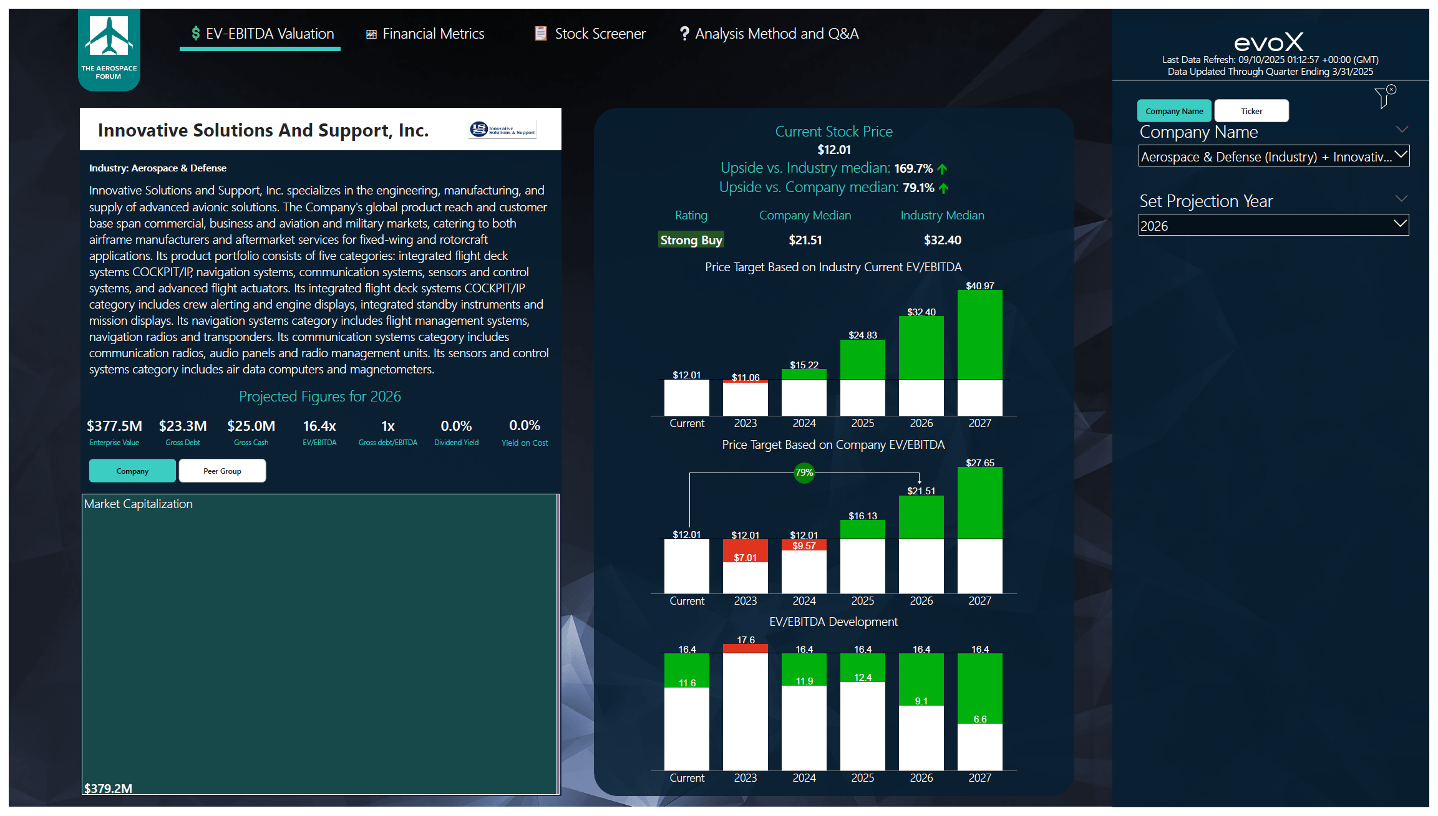
Task: Click the evoX logo
Action: (x=1270, y=41)
